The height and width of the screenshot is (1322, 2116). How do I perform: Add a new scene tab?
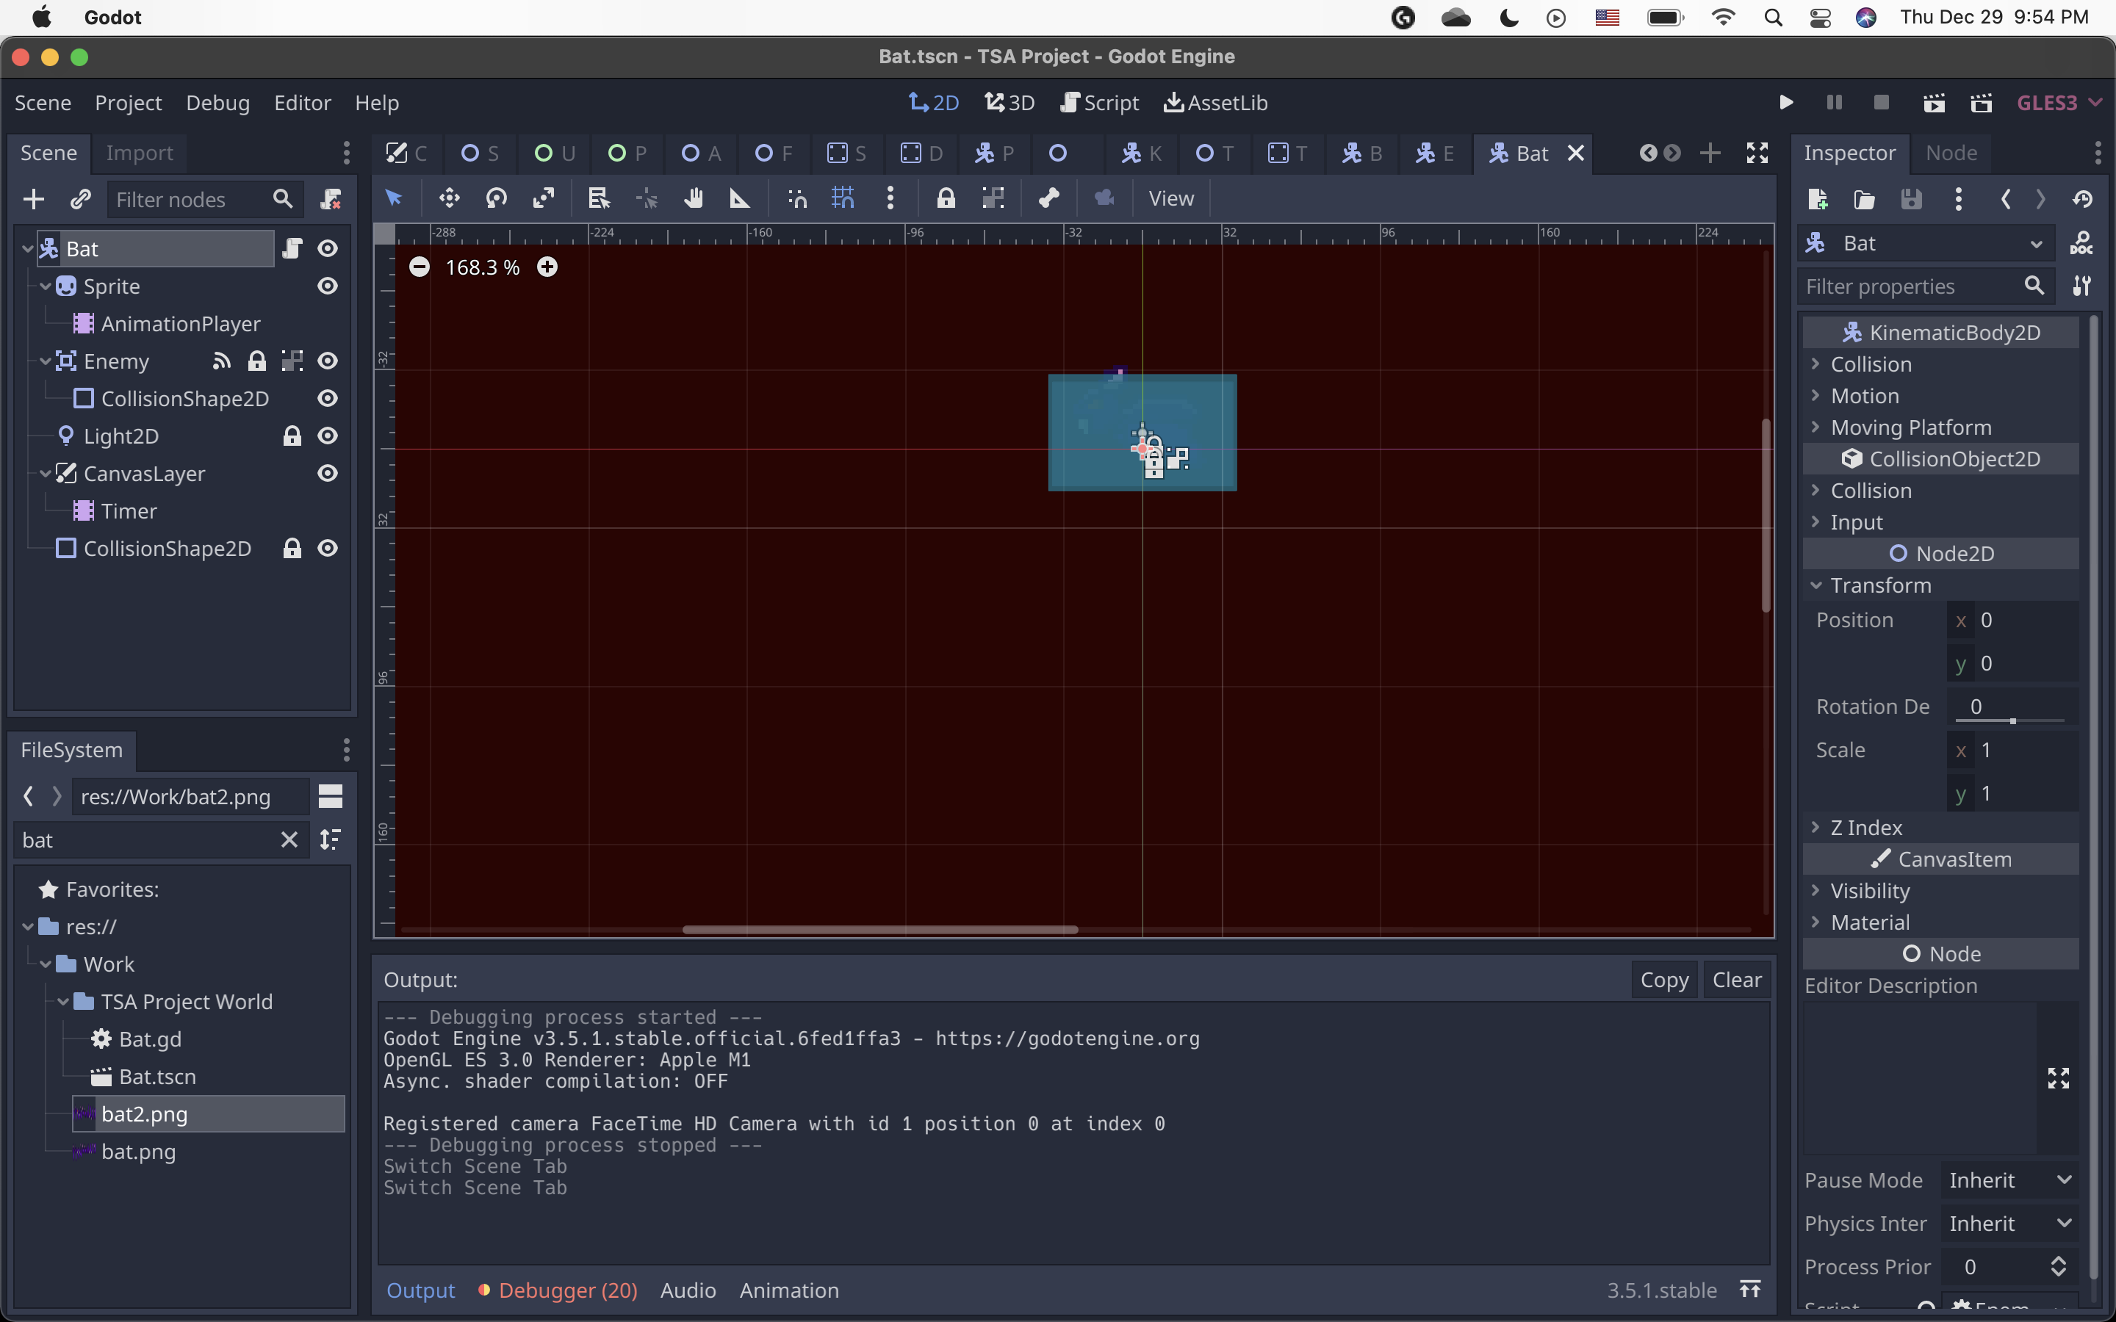1710,153
